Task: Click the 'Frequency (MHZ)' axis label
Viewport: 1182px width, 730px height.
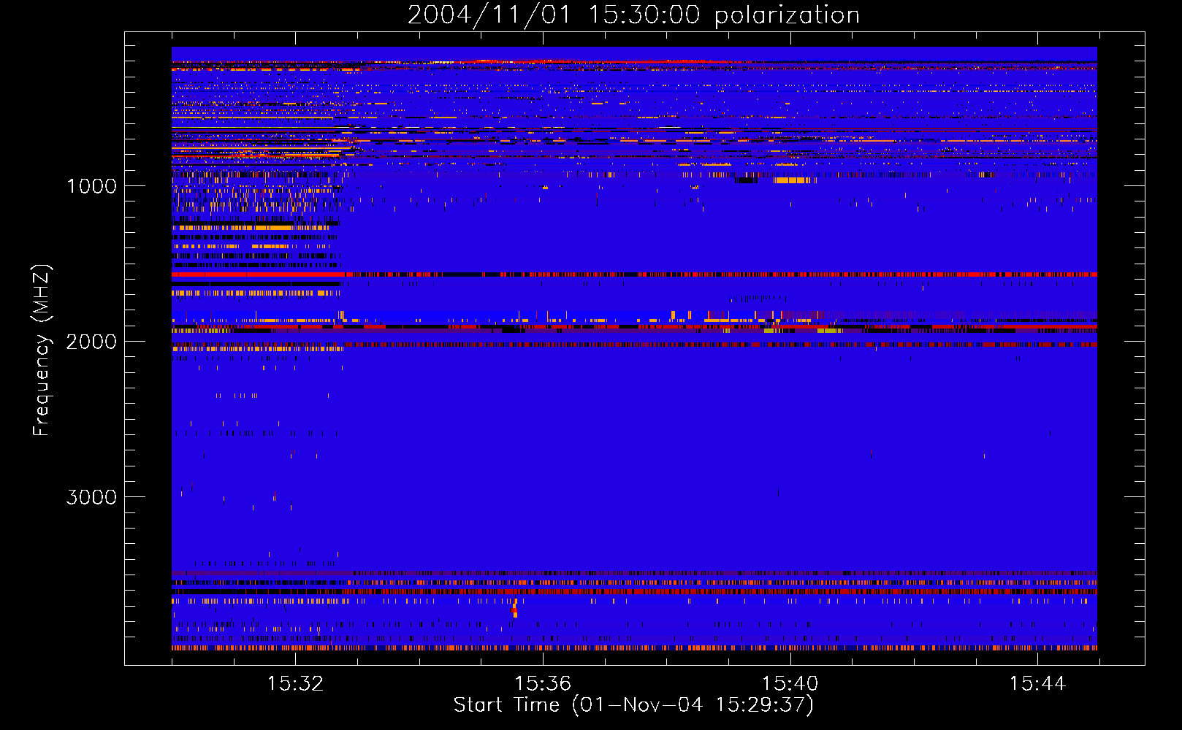Action: pos(42,350)
